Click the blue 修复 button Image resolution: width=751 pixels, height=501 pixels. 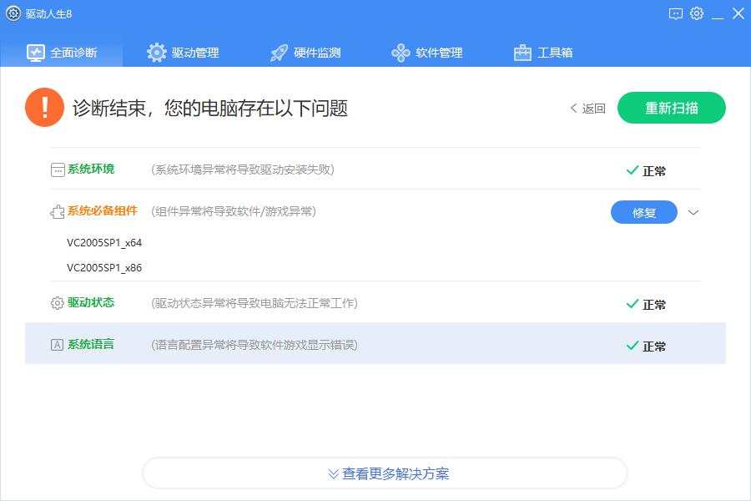643,212
